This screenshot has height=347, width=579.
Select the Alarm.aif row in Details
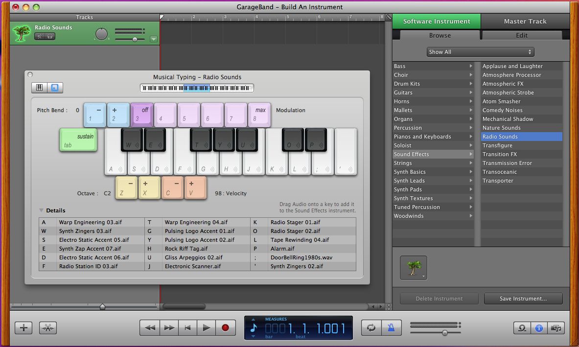[303, 249]
